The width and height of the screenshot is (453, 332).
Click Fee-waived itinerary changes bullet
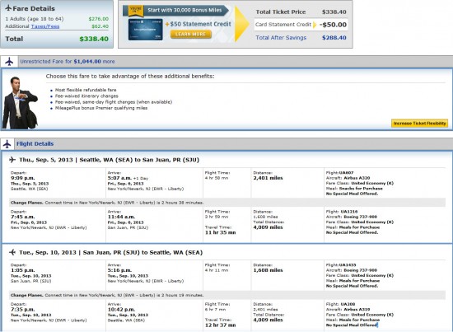pyautogui.click(x=86, y=96)
